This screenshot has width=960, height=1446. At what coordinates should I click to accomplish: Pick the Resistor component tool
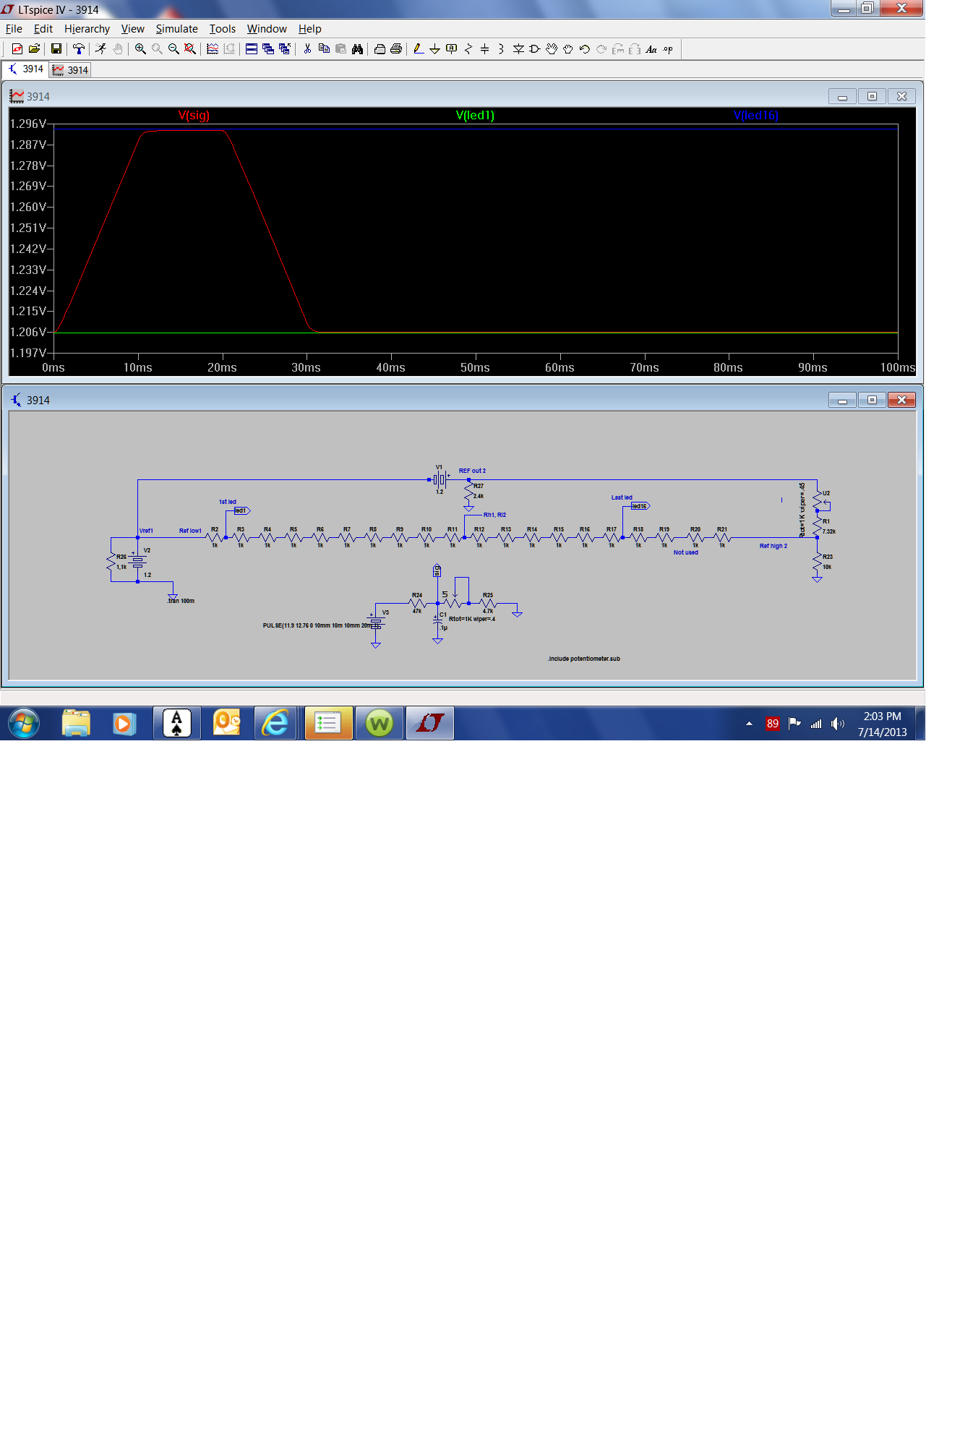[468, 49]
